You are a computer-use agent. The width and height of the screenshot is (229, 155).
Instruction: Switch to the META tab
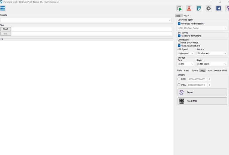click(x=186, y=15)
